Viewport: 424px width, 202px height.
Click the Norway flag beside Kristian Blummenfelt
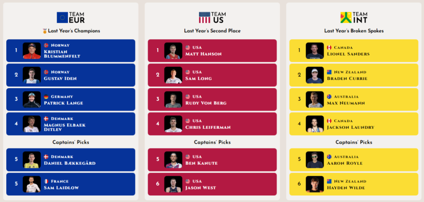(46, 45)
